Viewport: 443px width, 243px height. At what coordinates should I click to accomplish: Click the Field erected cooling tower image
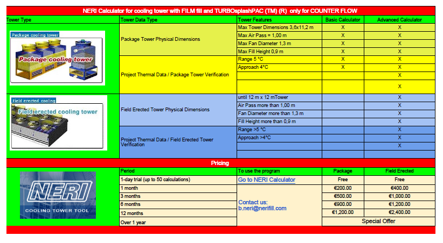59,123
